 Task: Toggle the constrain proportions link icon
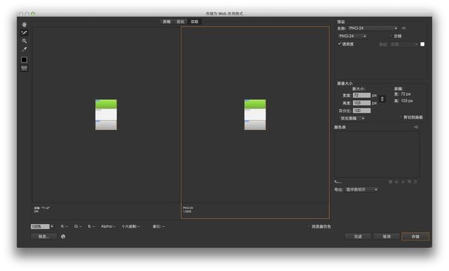[382, 99]
